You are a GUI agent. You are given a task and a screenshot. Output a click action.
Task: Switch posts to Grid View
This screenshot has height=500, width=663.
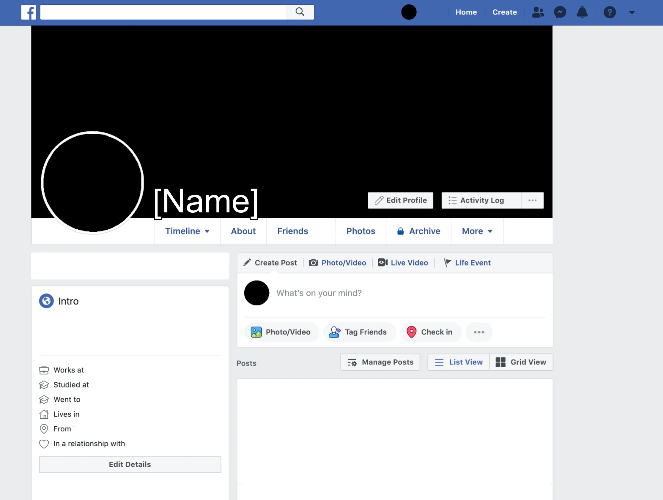521,362
